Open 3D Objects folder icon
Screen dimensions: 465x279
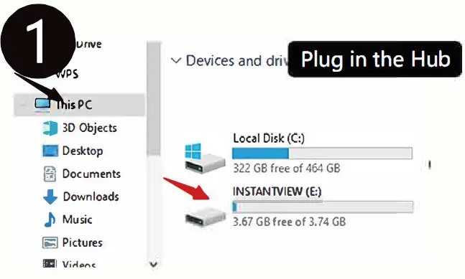pos(50,128)
